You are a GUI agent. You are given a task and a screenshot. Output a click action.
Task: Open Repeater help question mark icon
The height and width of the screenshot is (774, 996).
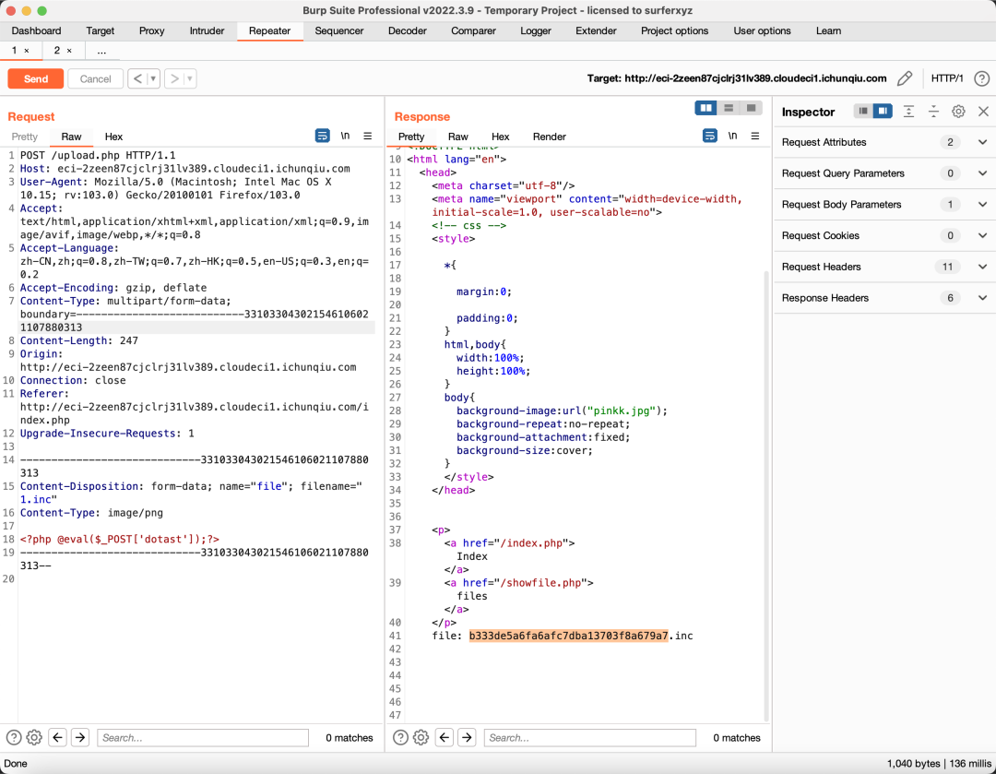981,78
